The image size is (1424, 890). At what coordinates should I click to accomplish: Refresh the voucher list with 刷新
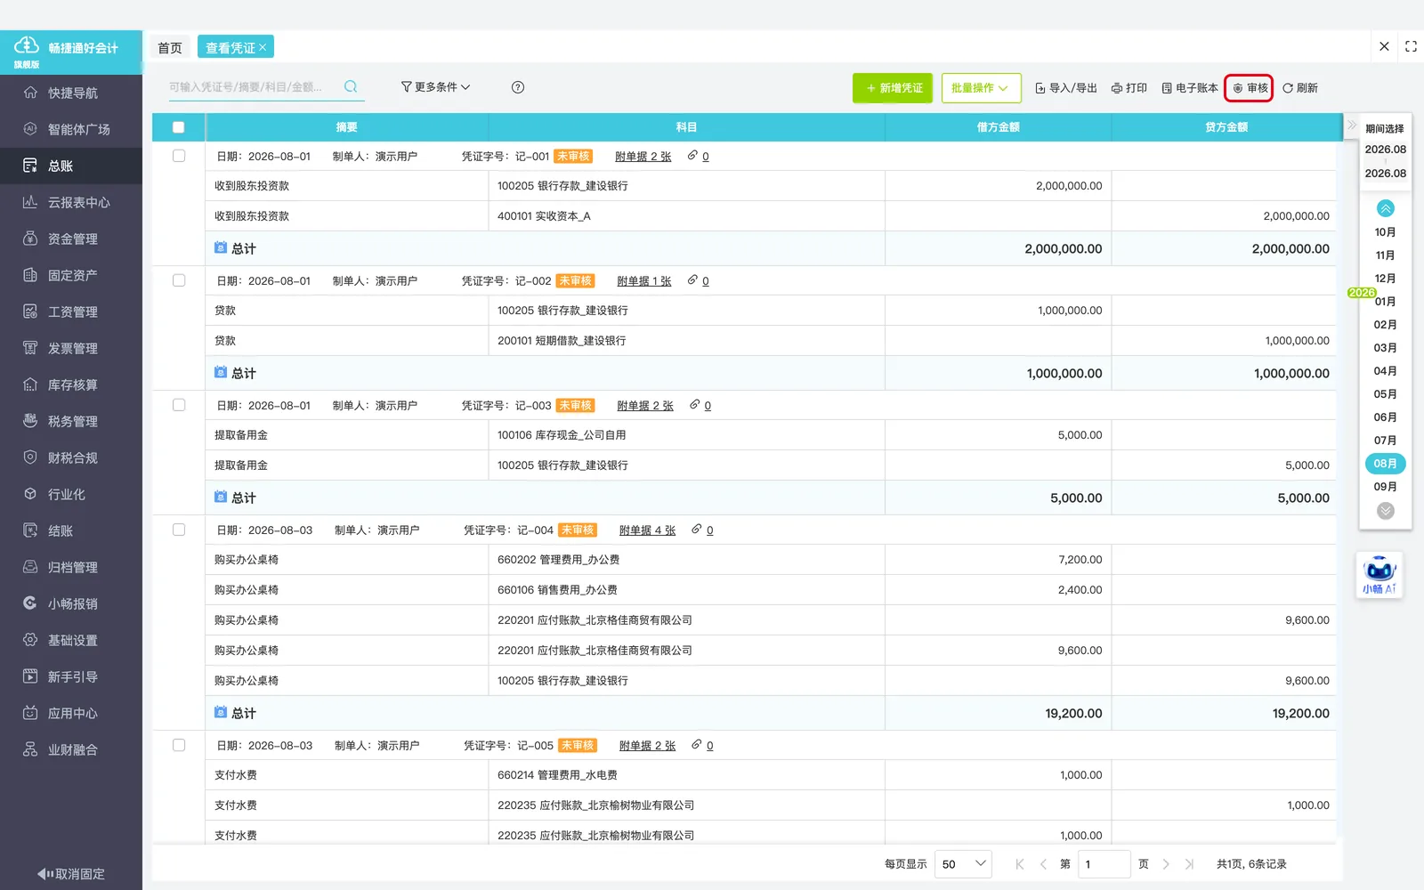click(1299, 88)
